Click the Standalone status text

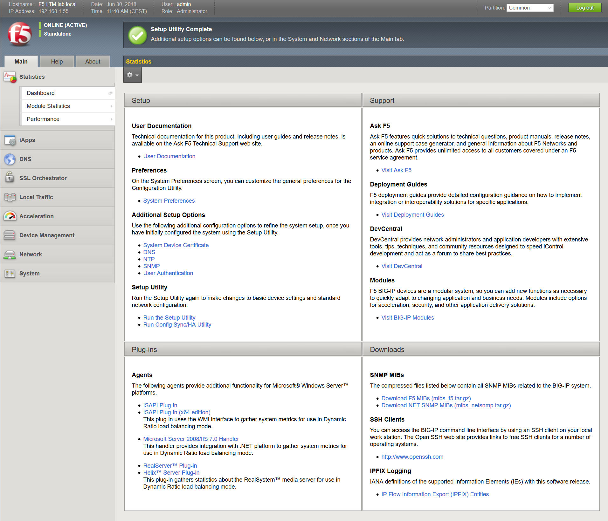58,34
